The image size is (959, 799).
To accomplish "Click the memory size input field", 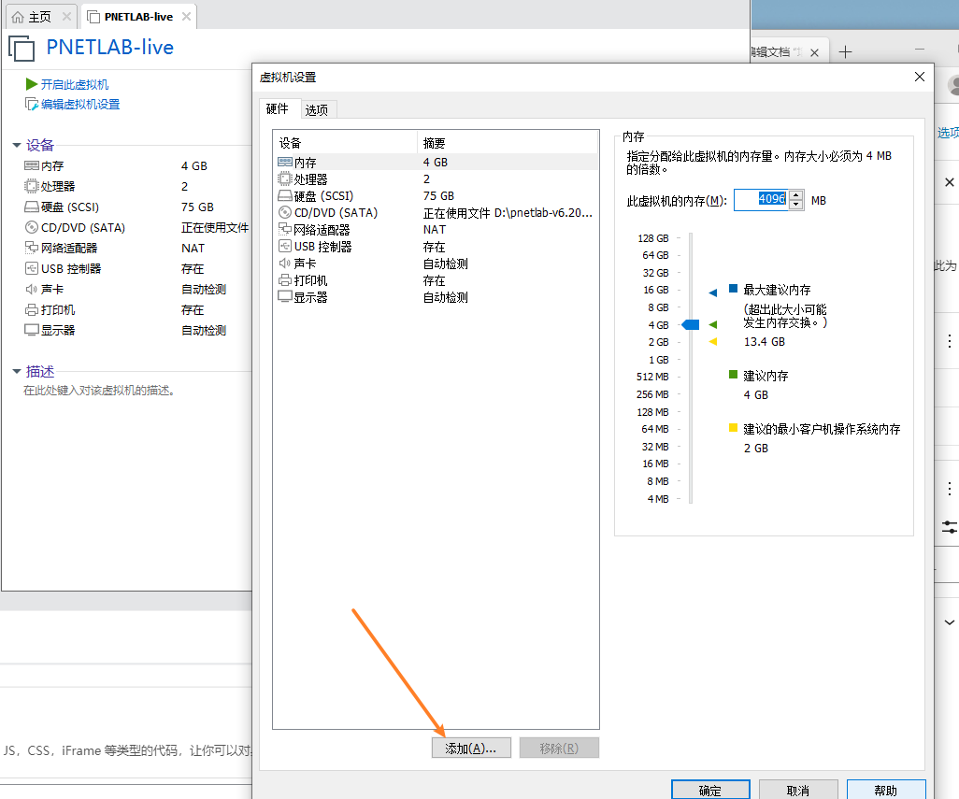I will tap(760, 200).
